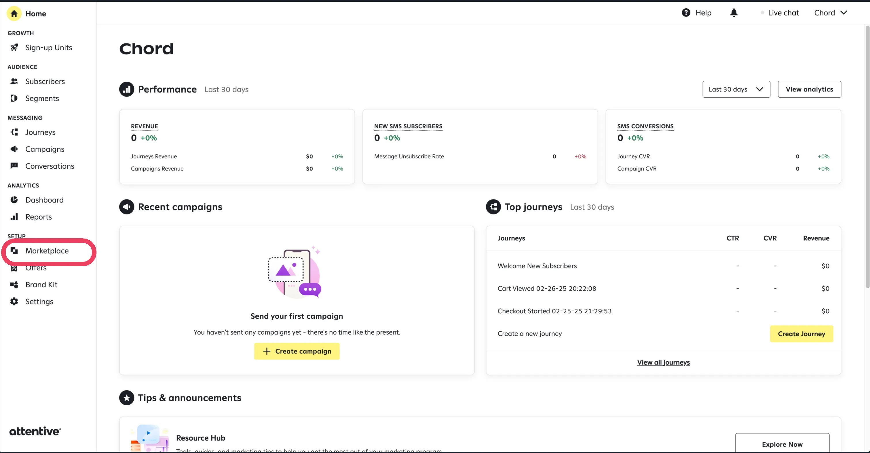Click the Conversations chat bubble icon

click(x=14, y=166)
